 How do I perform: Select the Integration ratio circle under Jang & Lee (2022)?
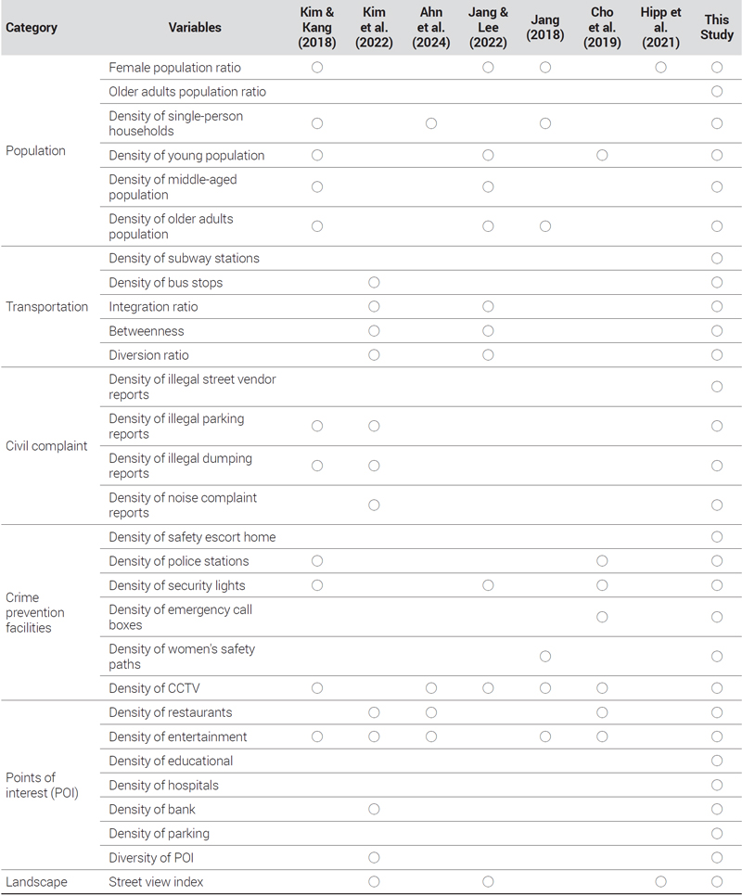pyautogui.click(x=488, y=306)
